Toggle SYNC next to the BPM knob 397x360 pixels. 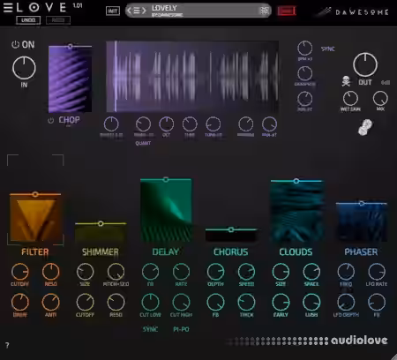pos(328,49)
